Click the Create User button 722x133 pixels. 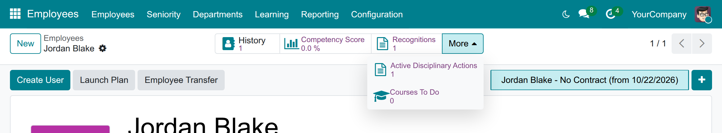[40, 80]
